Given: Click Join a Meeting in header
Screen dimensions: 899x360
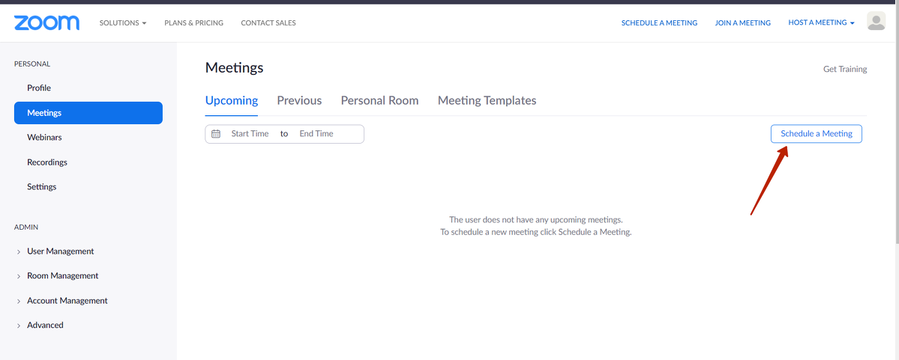Looking at the screenshot, I should [x=742, y=23].
